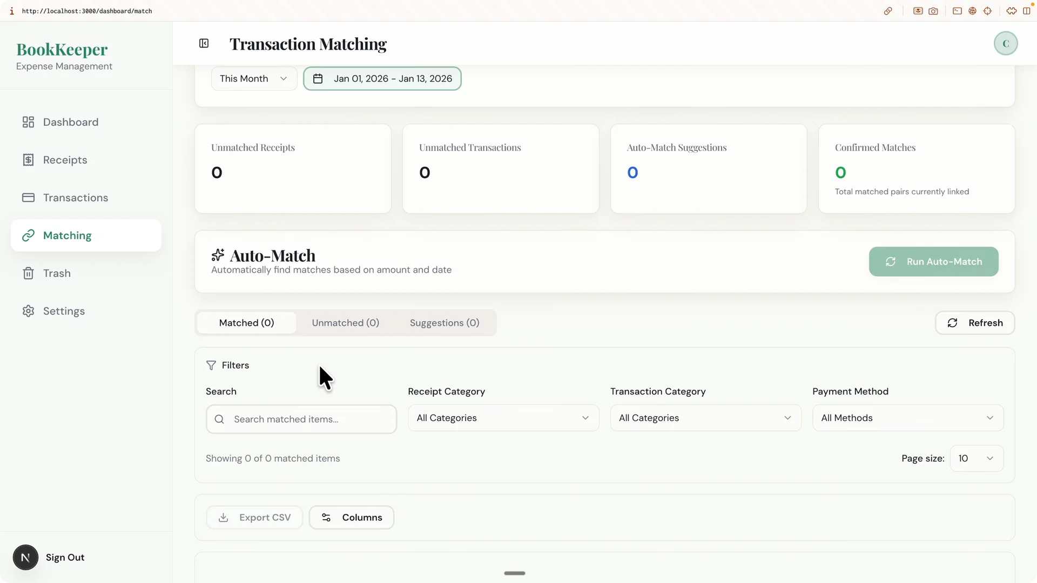Click the Confirmed Matches summary card
Screen dimensions: 1037x583
pos(917,168)
